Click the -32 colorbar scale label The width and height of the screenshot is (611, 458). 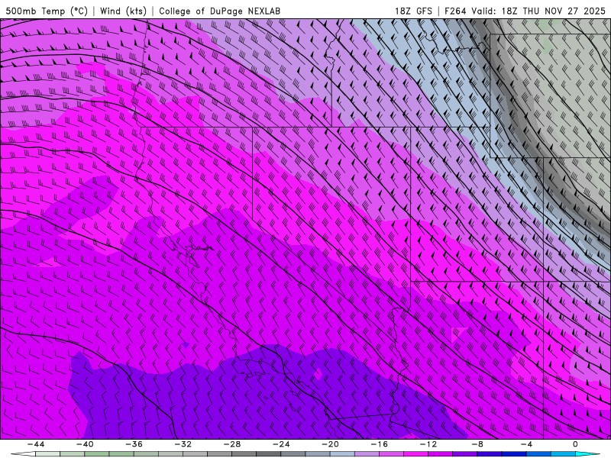[183, 444]
